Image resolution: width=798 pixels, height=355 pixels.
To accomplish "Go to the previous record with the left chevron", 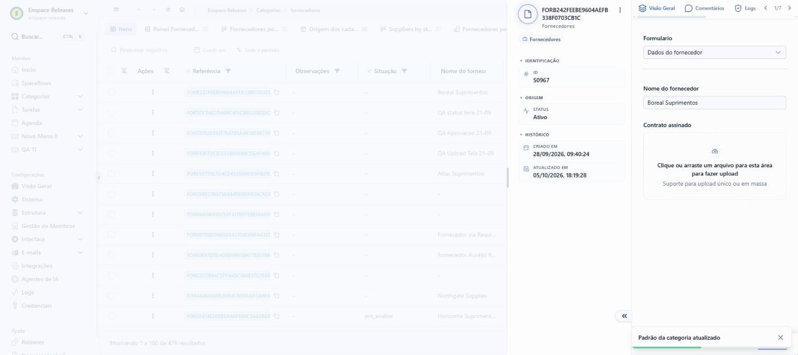I will pos(765,8).
